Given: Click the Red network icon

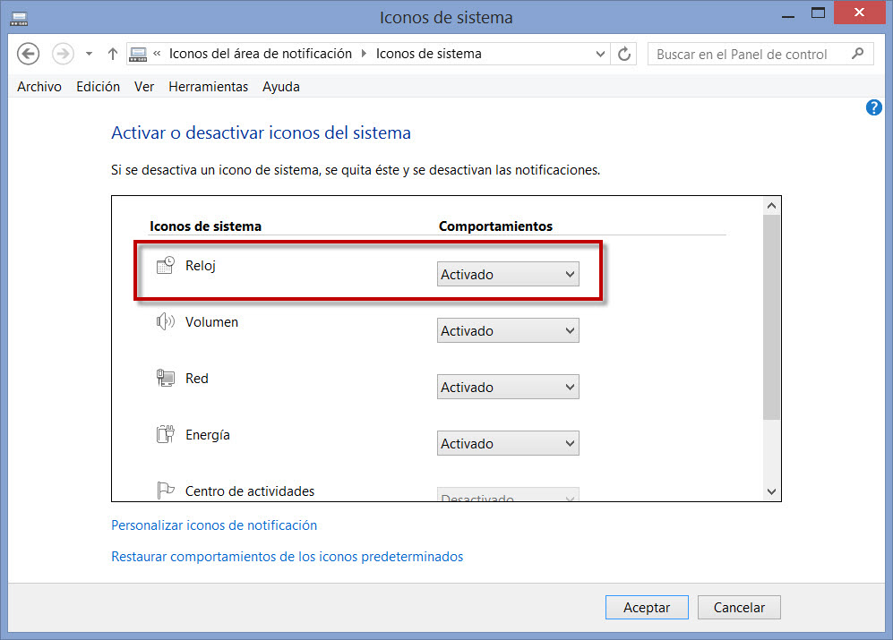Looking at the screenshot, I should click(166, 378).
